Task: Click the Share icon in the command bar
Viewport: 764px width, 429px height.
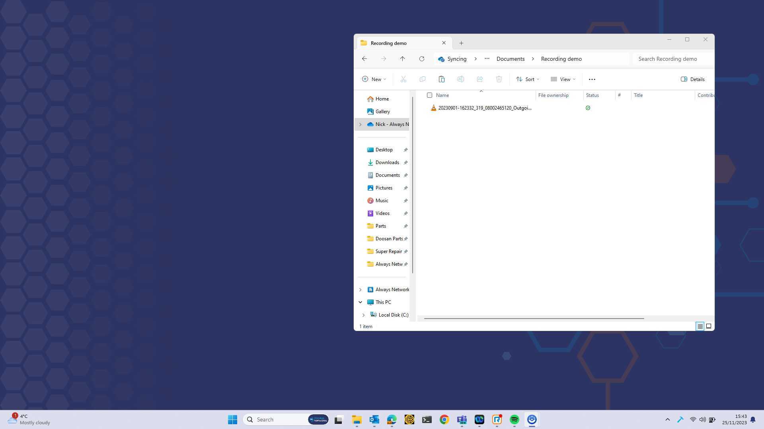Action: pos(479,79)
